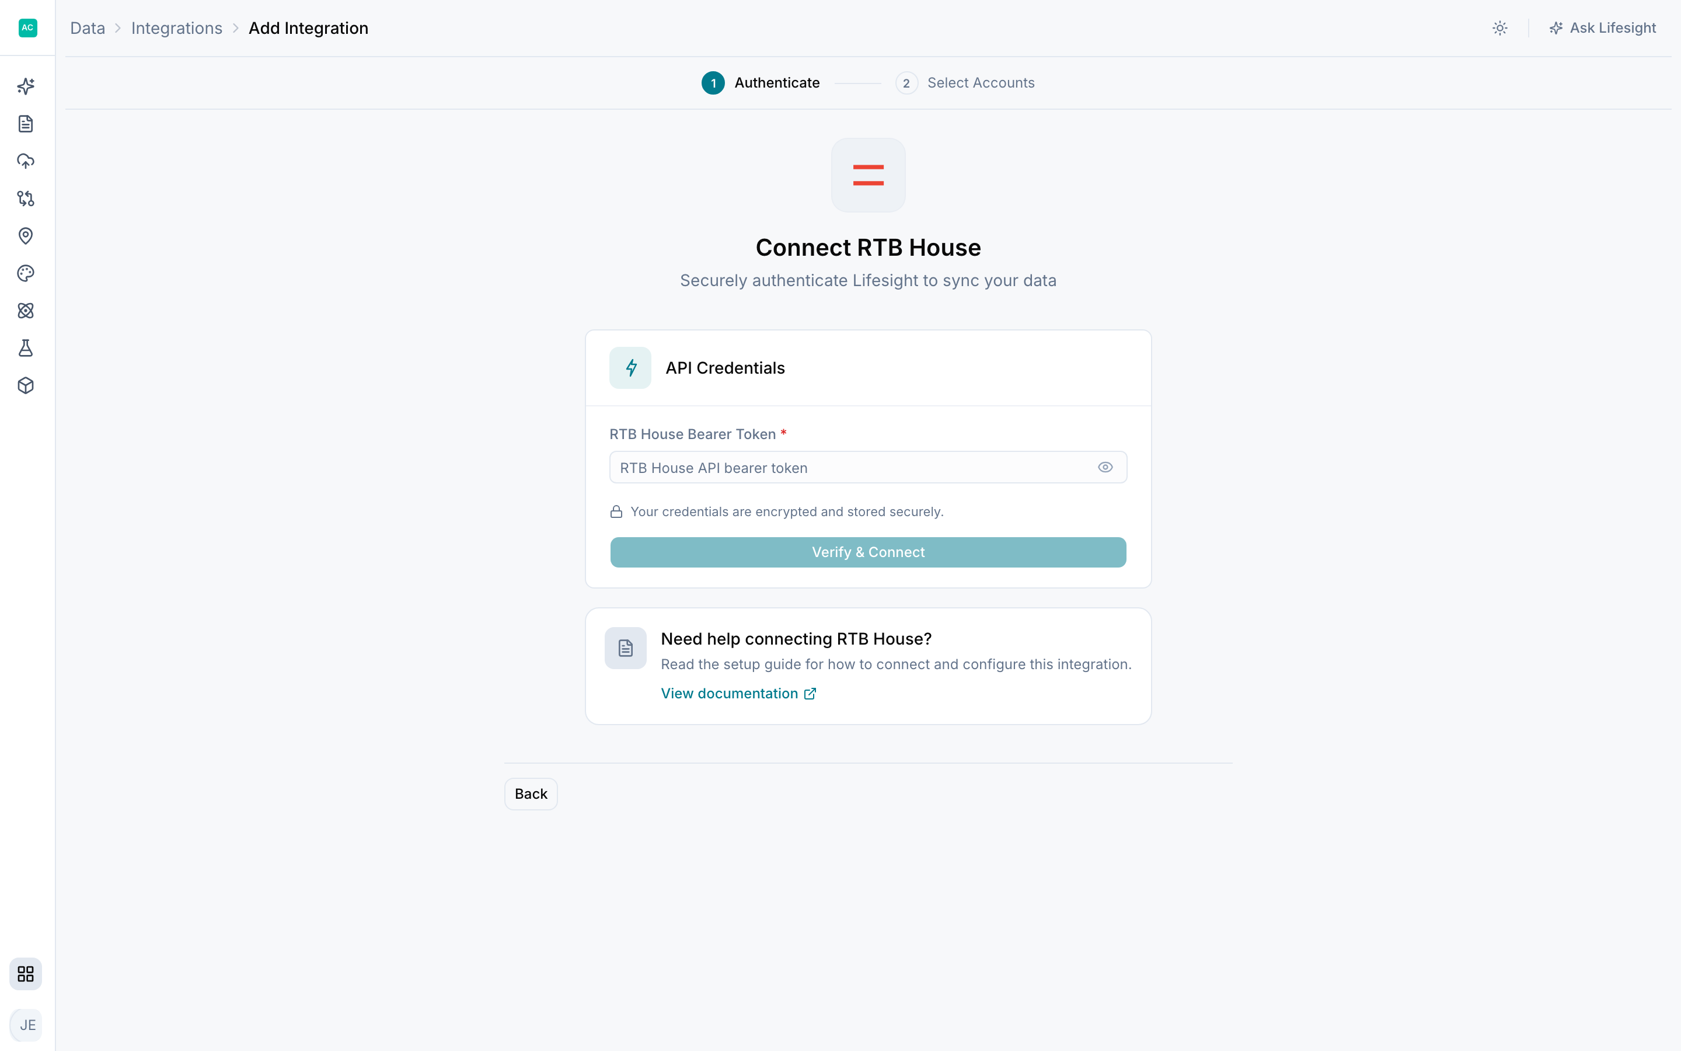
Task: Click the RTB House logo tile
Action: 869,175
